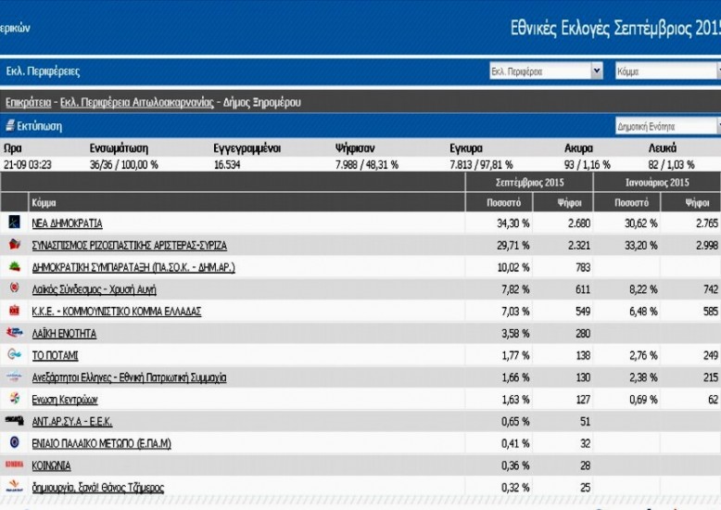
Task: Open the ΑΝΤ.ΑΡ.ΣΥ.Α - Ε.Ε.Κ. link
Action: (71, 422)
